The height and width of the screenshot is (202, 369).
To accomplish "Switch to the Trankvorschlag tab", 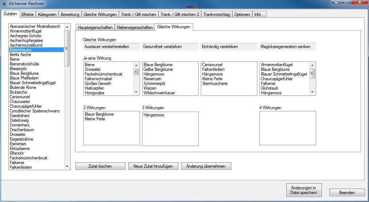I will coord(216,14).
